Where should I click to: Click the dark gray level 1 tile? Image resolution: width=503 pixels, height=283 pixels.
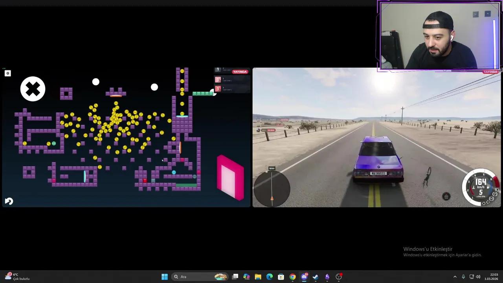(218, 70)
